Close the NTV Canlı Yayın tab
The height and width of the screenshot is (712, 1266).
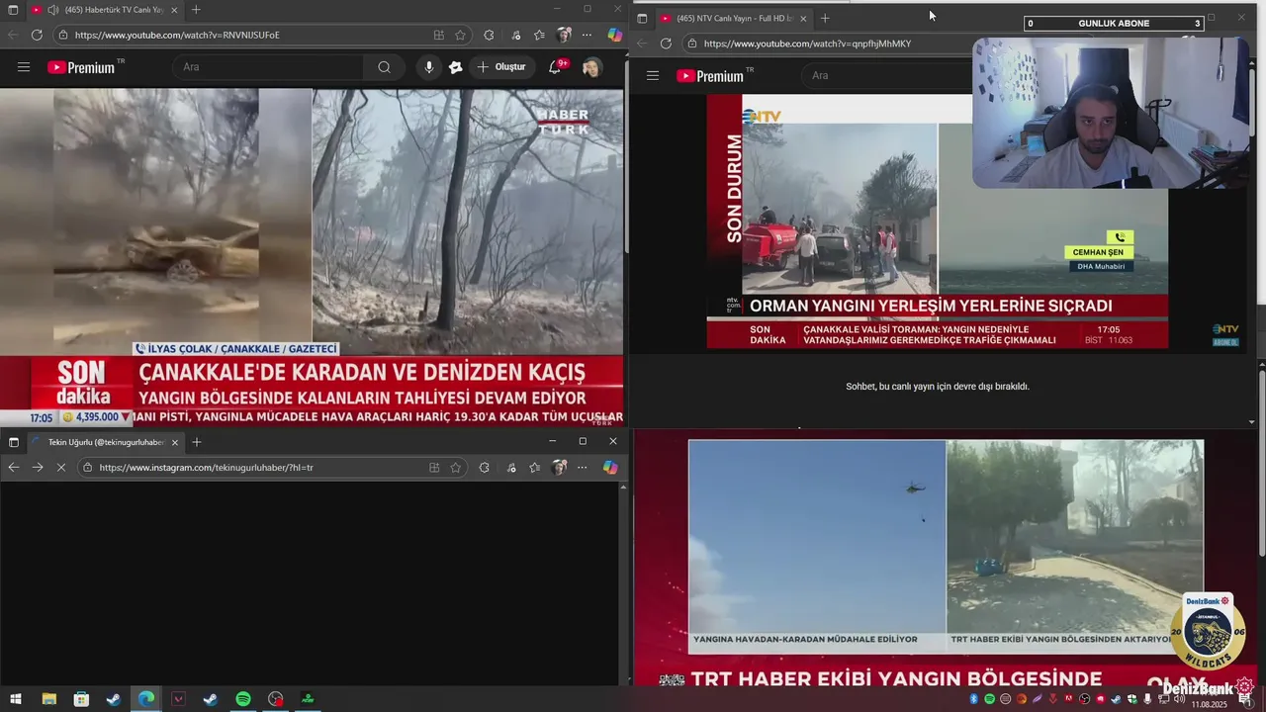tap(803, 18)
